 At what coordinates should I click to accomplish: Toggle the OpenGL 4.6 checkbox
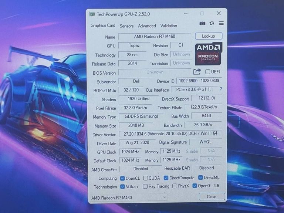tap(195, 186)
